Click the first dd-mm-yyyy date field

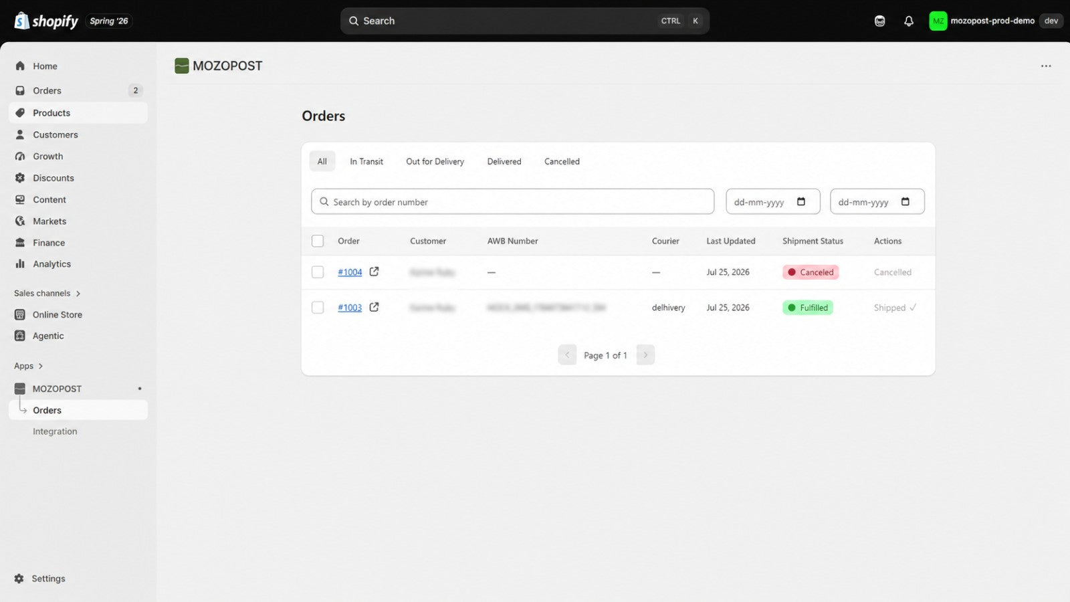point(773,201)
